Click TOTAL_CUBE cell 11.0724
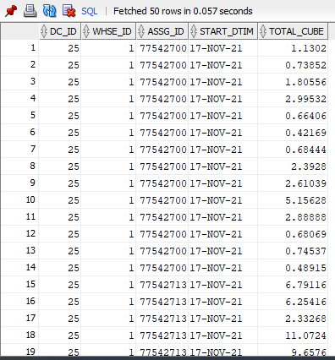This screenshot has width=335, height=360. pos(293,335)
